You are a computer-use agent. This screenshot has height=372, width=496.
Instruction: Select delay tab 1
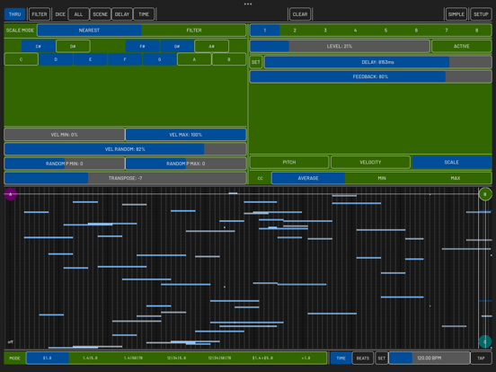(x=265, y=31)
